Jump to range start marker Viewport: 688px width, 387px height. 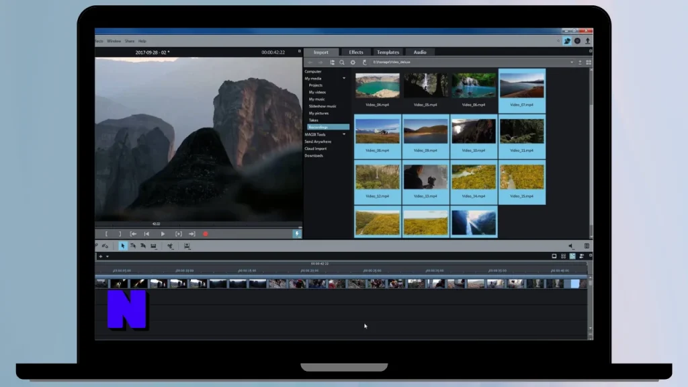133,234
